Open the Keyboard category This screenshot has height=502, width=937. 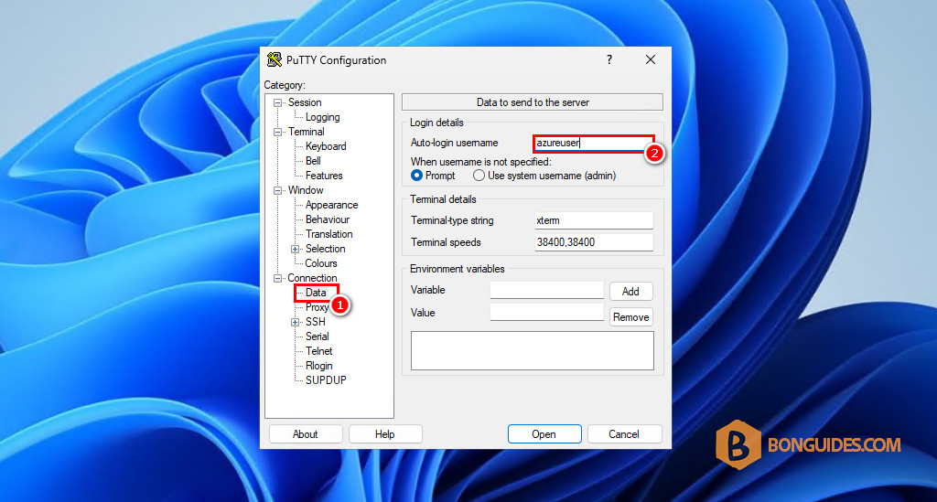[326, 146]
